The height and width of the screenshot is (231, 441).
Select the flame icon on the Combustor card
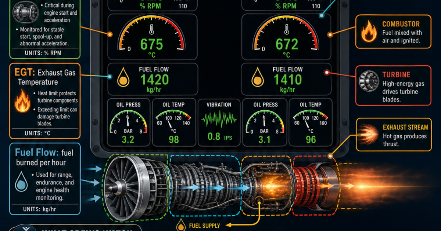coord(368,32)
